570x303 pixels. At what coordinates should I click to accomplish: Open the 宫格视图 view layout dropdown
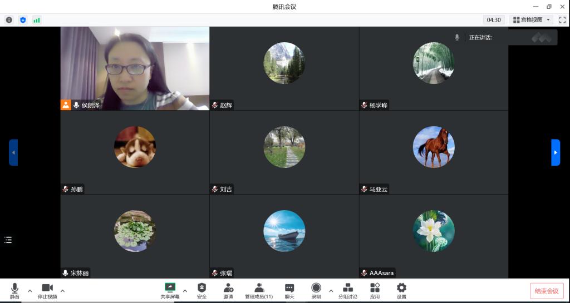(532, 20)
